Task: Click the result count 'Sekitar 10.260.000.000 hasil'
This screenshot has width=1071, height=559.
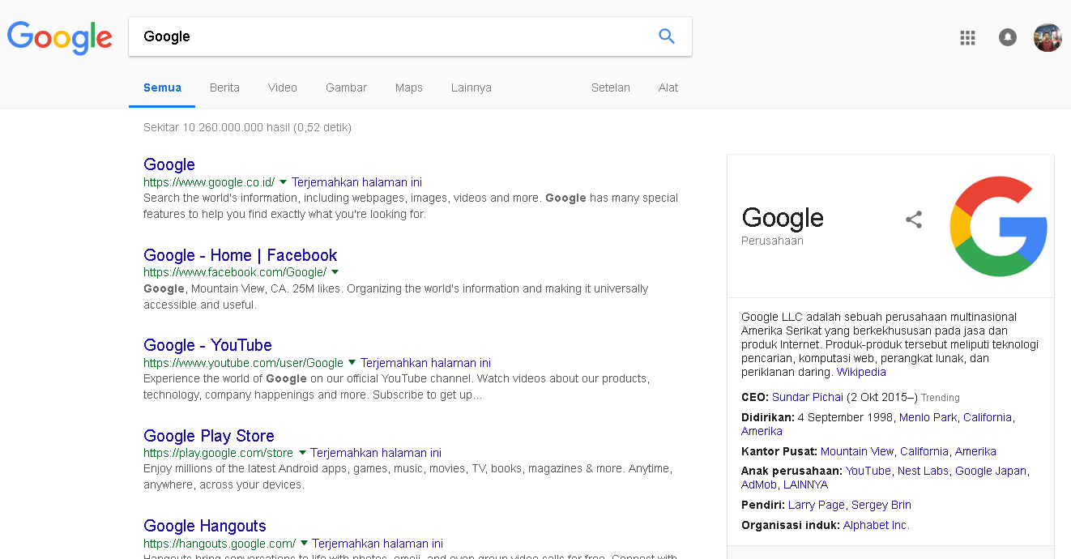Action: [x=216, y=127]
